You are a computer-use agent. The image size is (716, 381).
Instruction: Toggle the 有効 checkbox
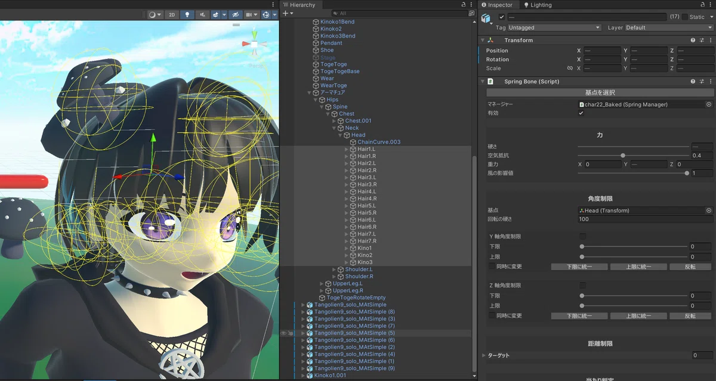(581, 113)
